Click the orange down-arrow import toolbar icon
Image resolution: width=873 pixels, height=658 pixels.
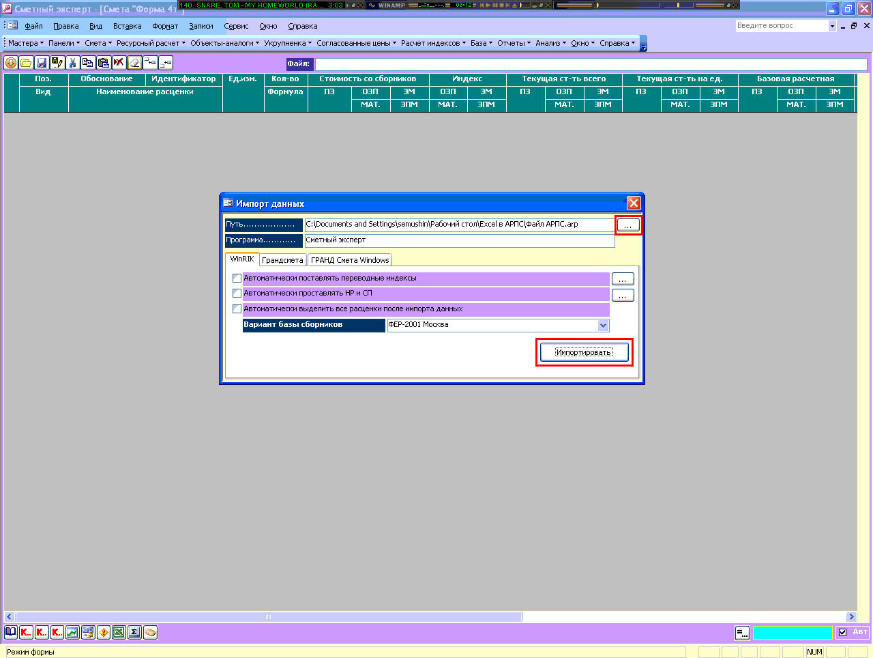pyautogui.click(x=11, y=63)
